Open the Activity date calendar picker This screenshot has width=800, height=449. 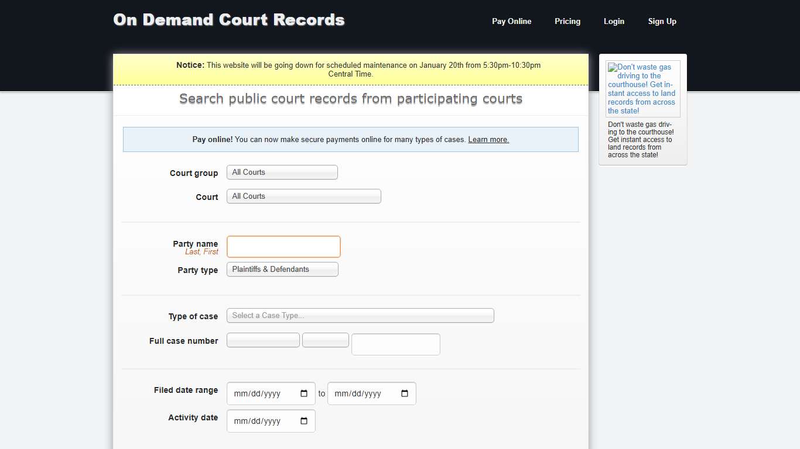pyautogui.click(x=304, y=421)
